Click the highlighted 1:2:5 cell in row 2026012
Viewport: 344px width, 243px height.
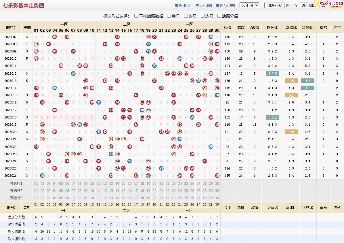pyautogui.click(x=272, y=74)
